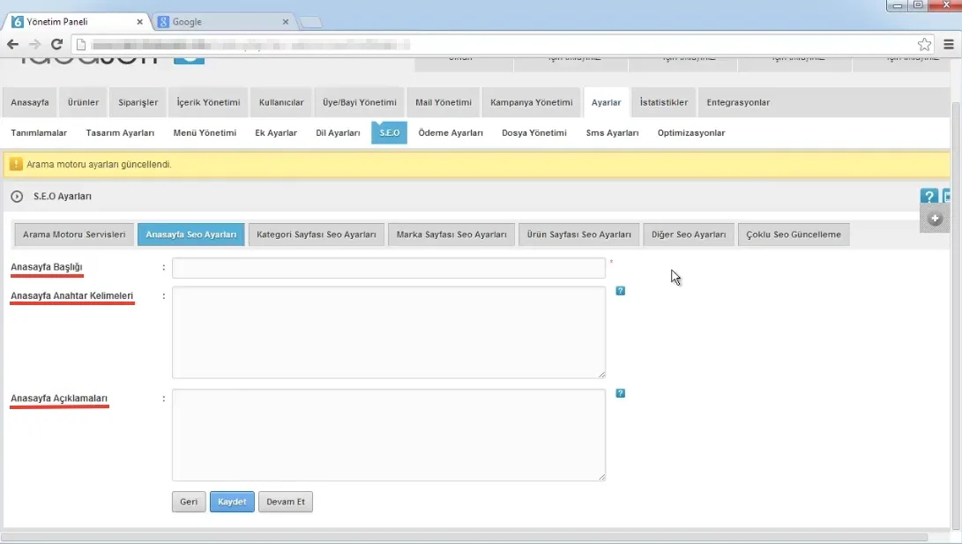Screen dimensions: 962x544
Task: Switch to Diğer Seo Ayarları tab
Action: 689,235
